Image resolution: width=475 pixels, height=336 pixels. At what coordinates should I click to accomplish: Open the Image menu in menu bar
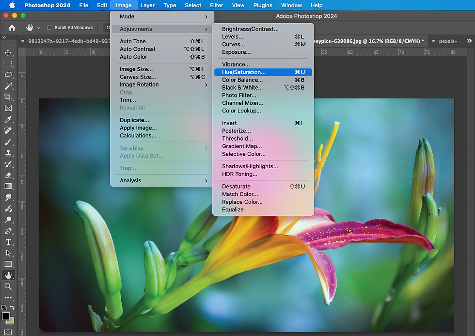point(124,5)
